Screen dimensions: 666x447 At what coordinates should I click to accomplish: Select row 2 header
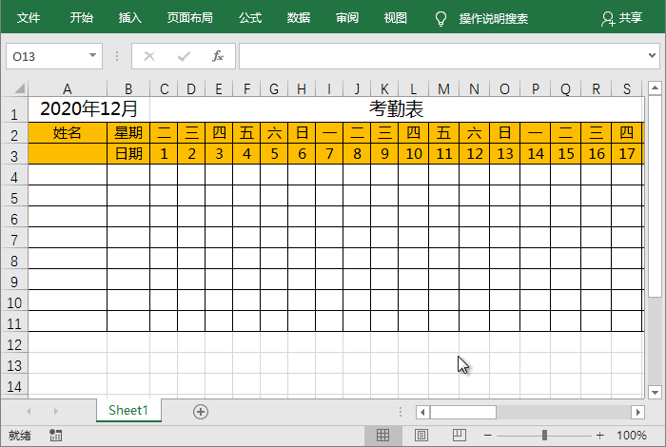14,135
